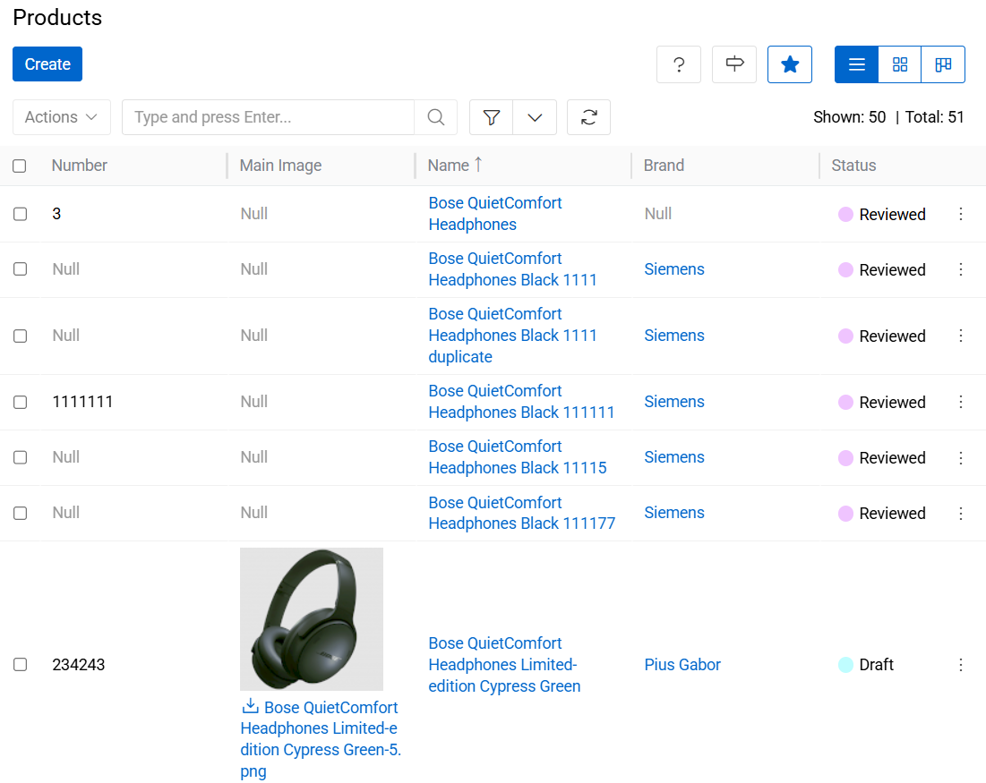986x783 pixels.
Task: Expand the Actions dropdown
Action: tap(61, 117)
